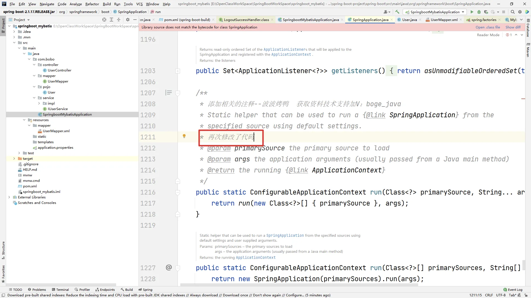Viewport: 531px width, 298px height.
Task: Open the Database tool window
Action: pos(528,28)
